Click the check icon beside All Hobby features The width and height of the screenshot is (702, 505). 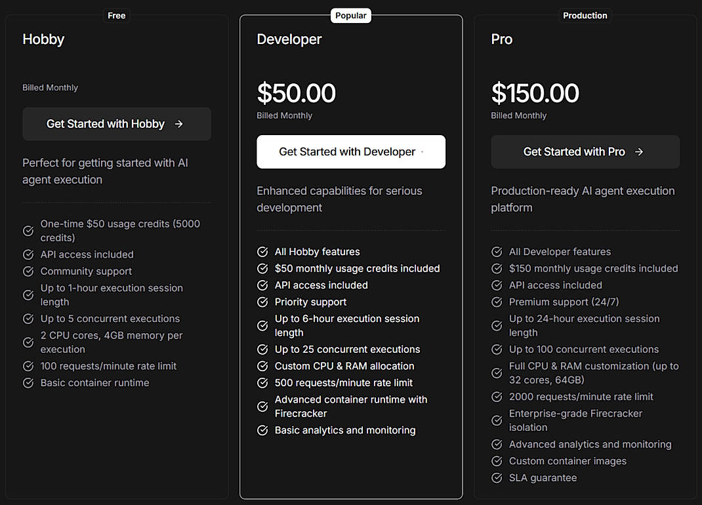coord(262,252)
